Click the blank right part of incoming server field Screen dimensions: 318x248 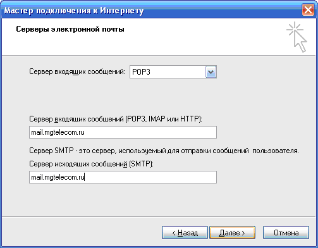point(150,132)
